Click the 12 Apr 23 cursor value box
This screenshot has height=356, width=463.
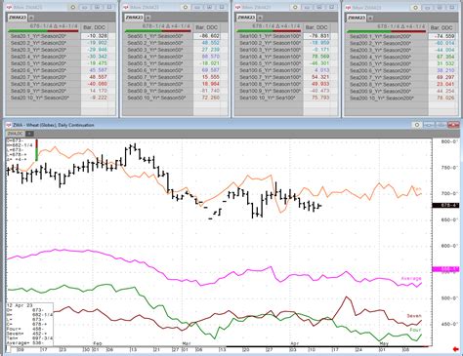coord(29,324)
